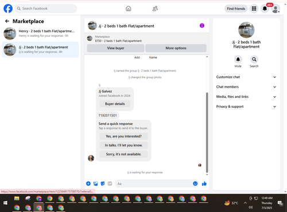Click the group photo in the right panel
The image size is (287, 212).
pos(246,30)
